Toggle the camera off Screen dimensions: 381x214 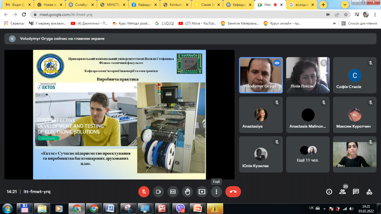click(x=159, y=192)
